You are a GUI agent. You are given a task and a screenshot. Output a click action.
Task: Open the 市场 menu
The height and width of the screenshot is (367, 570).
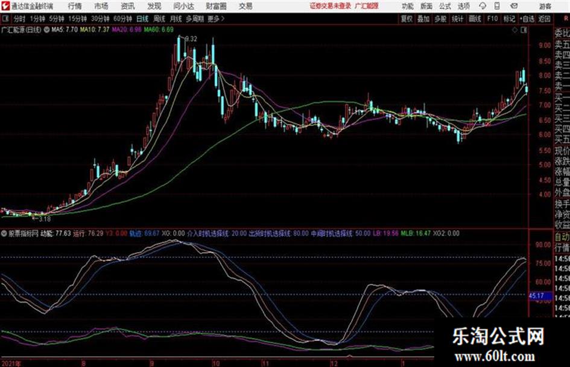pos(101,6)
